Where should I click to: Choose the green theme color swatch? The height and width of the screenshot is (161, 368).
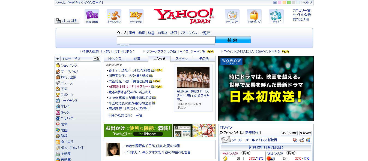point(289,3)
